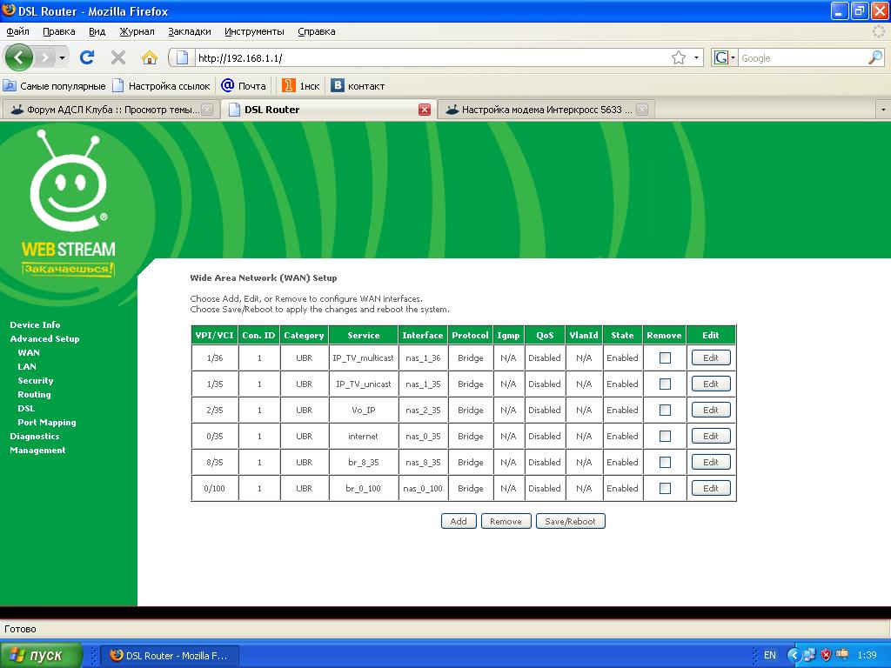
Task: Select LAN in the sidebar
Action: 27,366
